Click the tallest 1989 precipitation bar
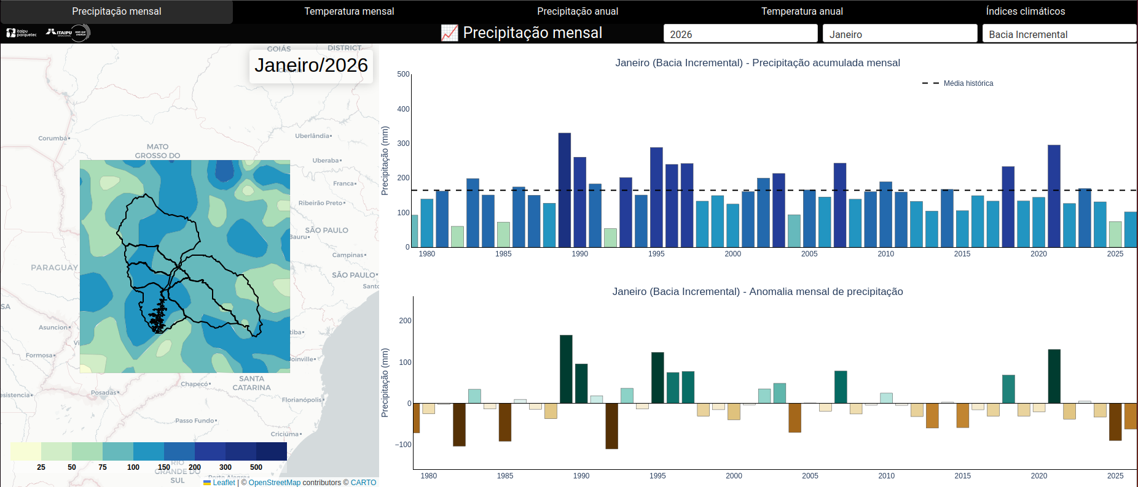1138x487 pixels. click(x=564, y=190)
